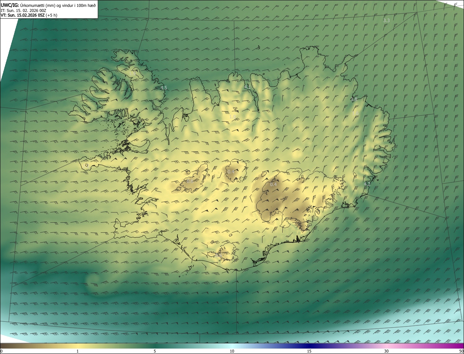Click the '5' tick on the color scale
The image size is (464, 354).
point(155,351)
